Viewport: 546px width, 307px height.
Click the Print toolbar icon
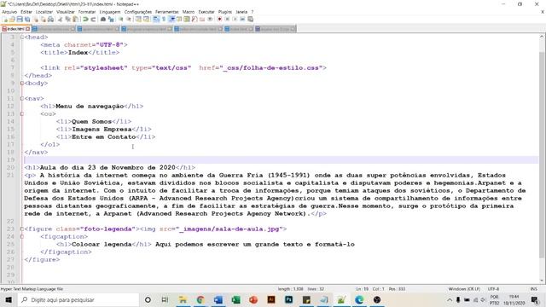tap(51, 19)
